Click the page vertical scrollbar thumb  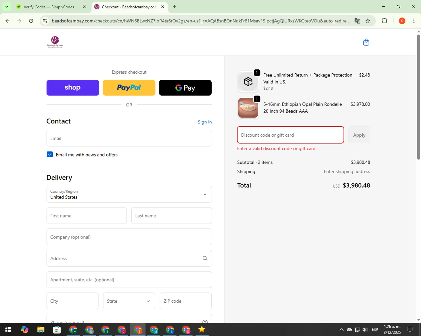point(418,97)
